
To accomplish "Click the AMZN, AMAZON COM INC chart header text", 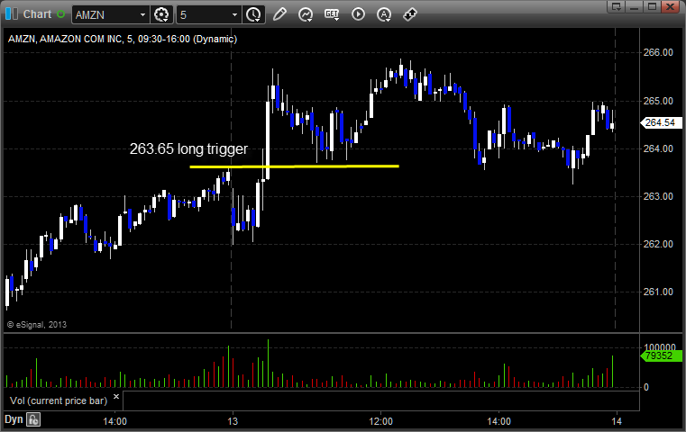I will (x=123, y=39).
